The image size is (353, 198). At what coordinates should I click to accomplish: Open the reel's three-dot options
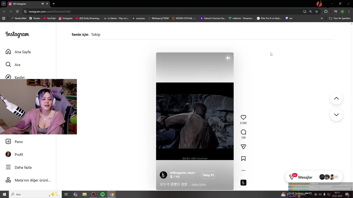(243, 170)
